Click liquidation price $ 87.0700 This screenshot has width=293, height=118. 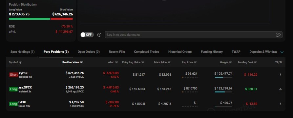coord(190,88)
